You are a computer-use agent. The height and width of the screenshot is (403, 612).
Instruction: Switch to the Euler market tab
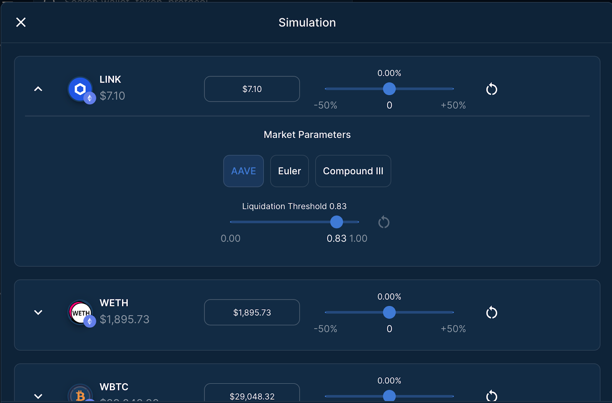coord(290,171)
